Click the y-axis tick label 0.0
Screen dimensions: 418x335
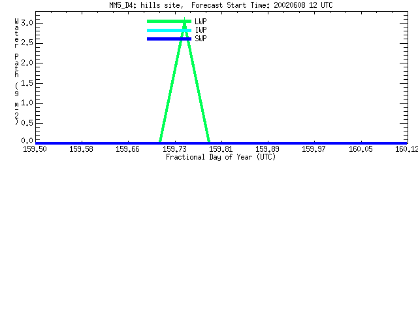coord(27,141)
